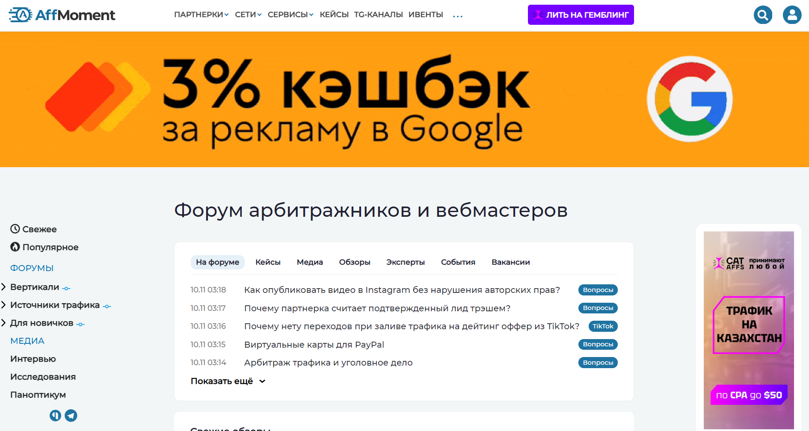Click the ЛИТЬ НА ГЕМБЛИНГ button
Viewport: 809px width, 431px height.
[581, 15]
